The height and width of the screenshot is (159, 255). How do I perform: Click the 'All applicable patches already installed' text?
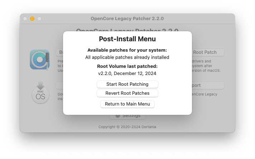pos(127,57)
